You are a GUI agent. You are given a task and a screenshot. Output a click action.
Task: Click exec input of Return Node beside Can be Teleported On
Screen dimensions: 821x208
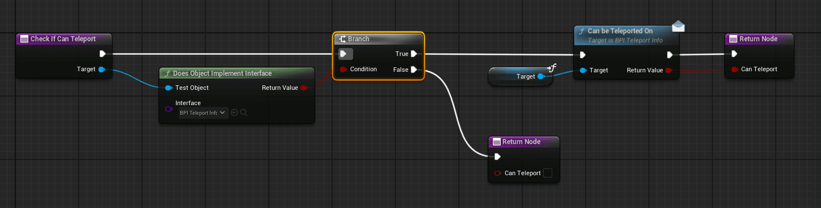[x=734, y=54]
